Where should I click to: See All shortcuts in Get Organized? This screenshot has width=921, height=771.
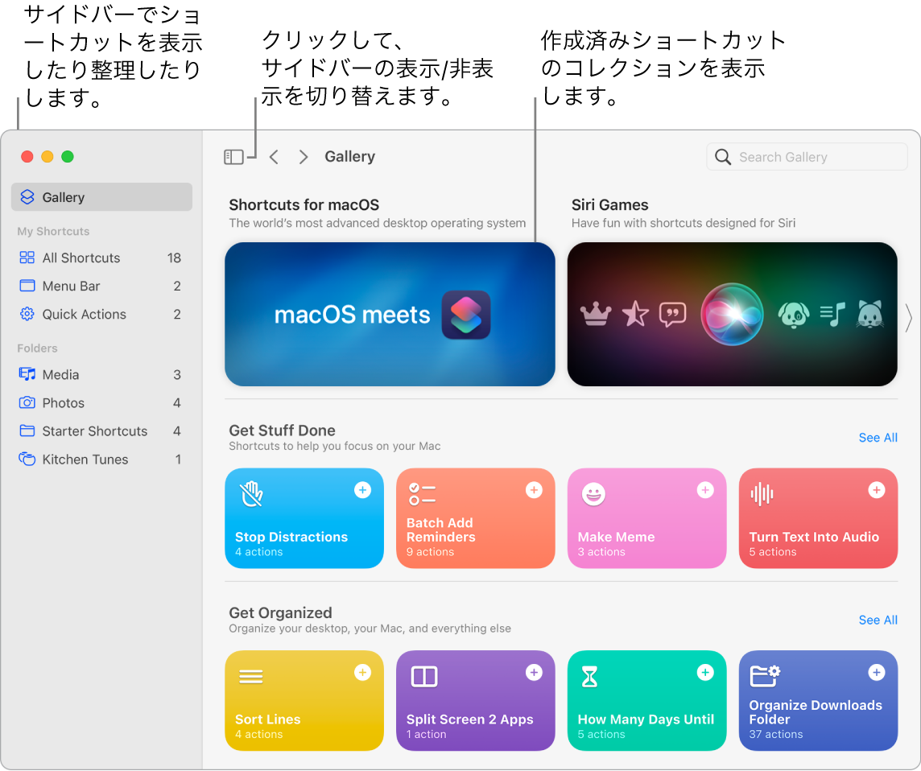pyautogui.click(x=878, y=620)
